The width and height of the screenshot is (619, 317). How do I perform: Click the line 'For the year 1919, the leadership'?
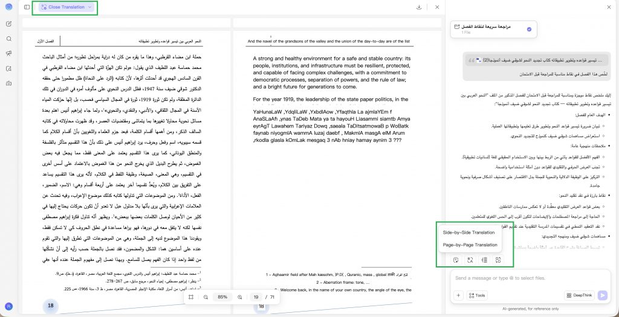[x=331, y=100]
